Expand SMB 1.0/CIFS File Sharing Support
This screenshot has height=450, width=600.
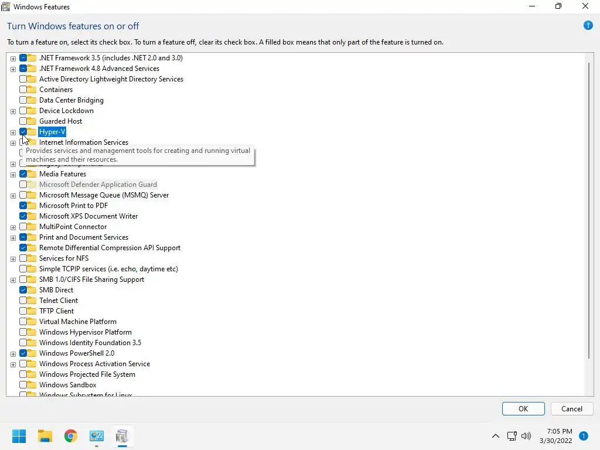tap(13, 280)
